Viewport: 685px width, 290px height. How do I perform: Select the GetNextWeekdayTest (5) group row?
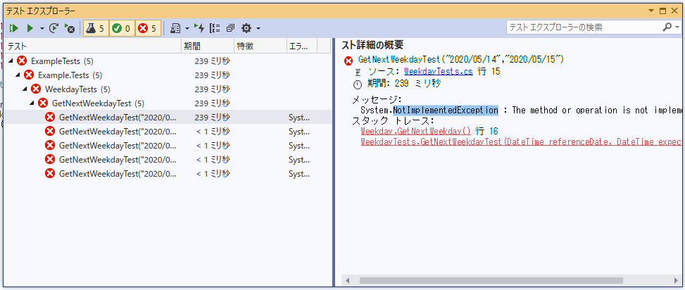168,103
